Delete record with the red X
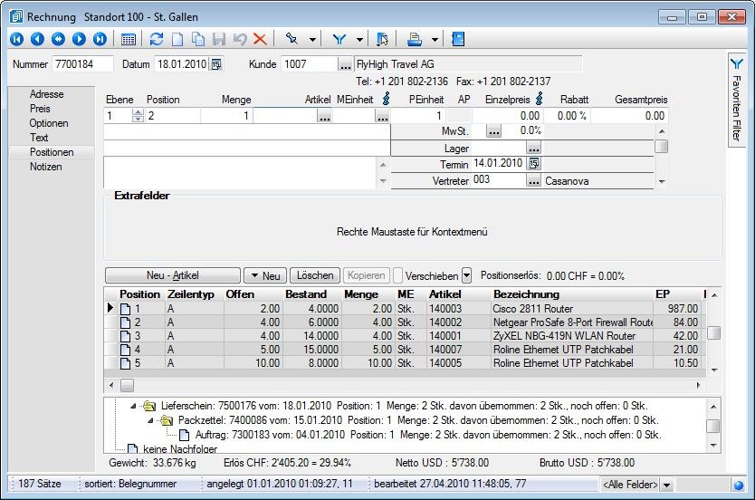 (260, 39)
